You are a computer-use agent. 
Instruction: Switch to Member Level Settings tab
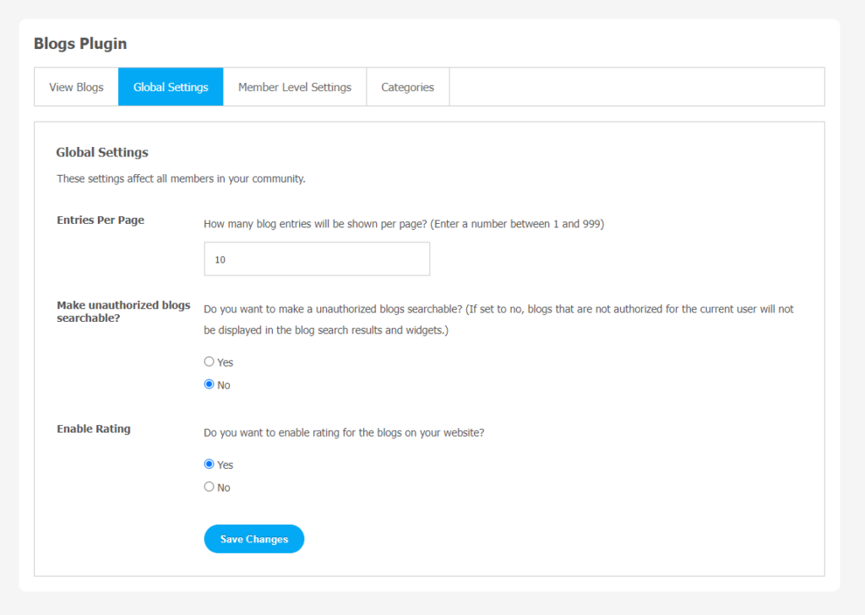point(295,87)
